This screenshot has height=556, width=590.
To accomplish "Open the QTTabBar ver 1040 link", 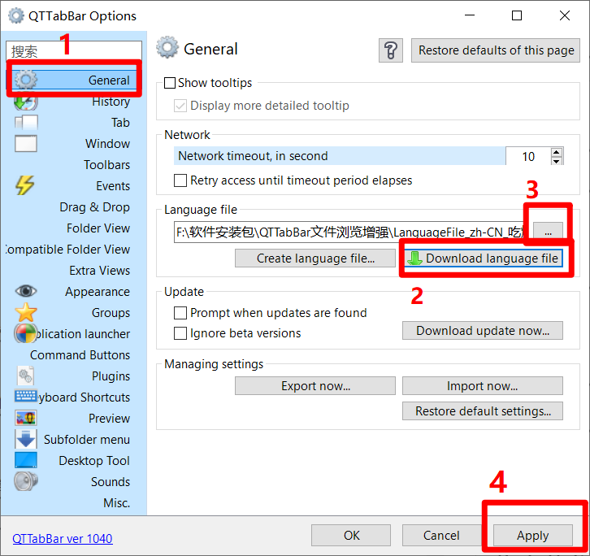I will pyautogui.click(x=63, y=538).
